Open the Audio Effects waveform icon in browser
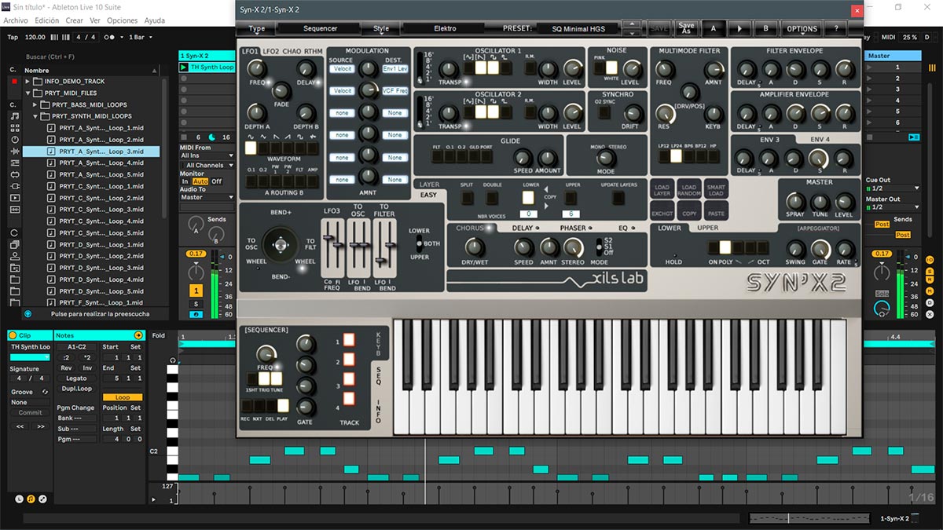The width and height of the screenshot is (943, 530). click(x=14, y=151)
